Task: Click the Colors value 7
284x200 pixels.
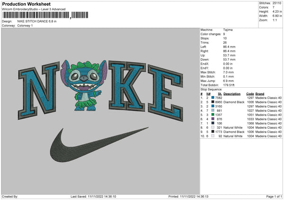Action: [274, 8]
